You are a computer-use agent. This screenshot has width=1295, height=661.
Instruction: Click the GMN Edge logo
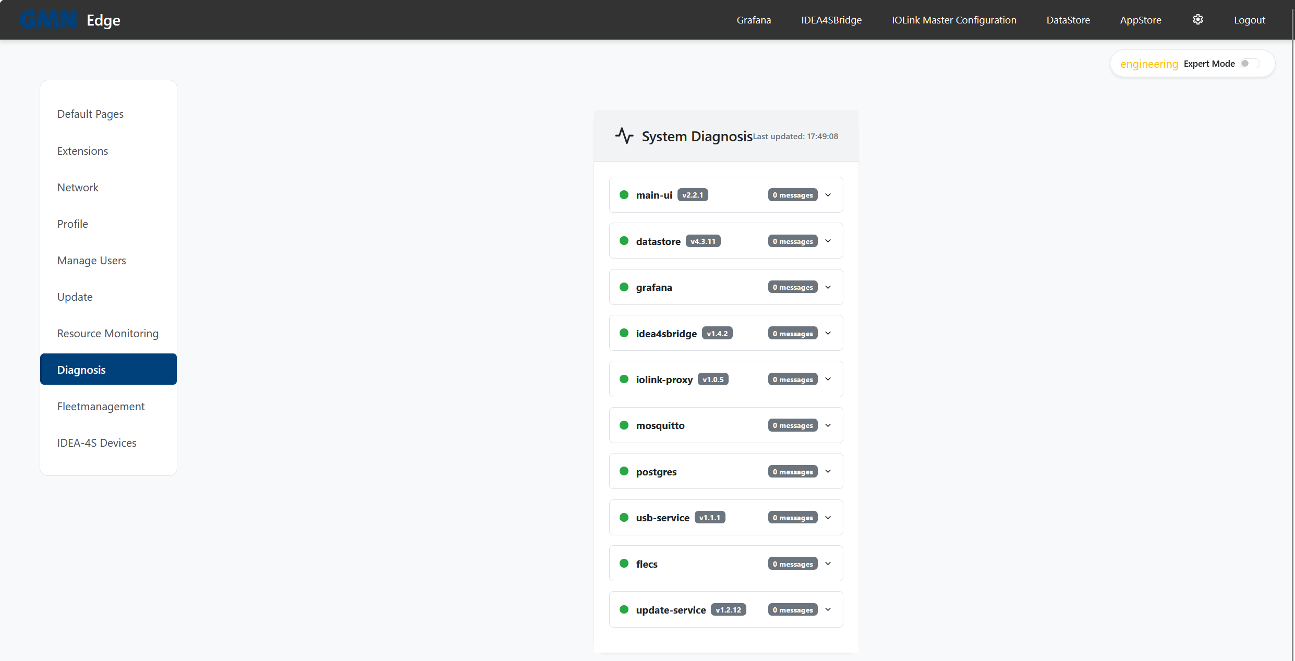click(69, 19)
